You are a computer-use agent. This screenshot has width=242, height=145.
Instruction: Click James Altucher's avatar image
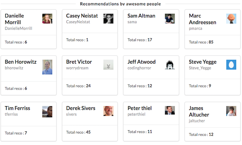pyautogui.click(x=231, y=111)
